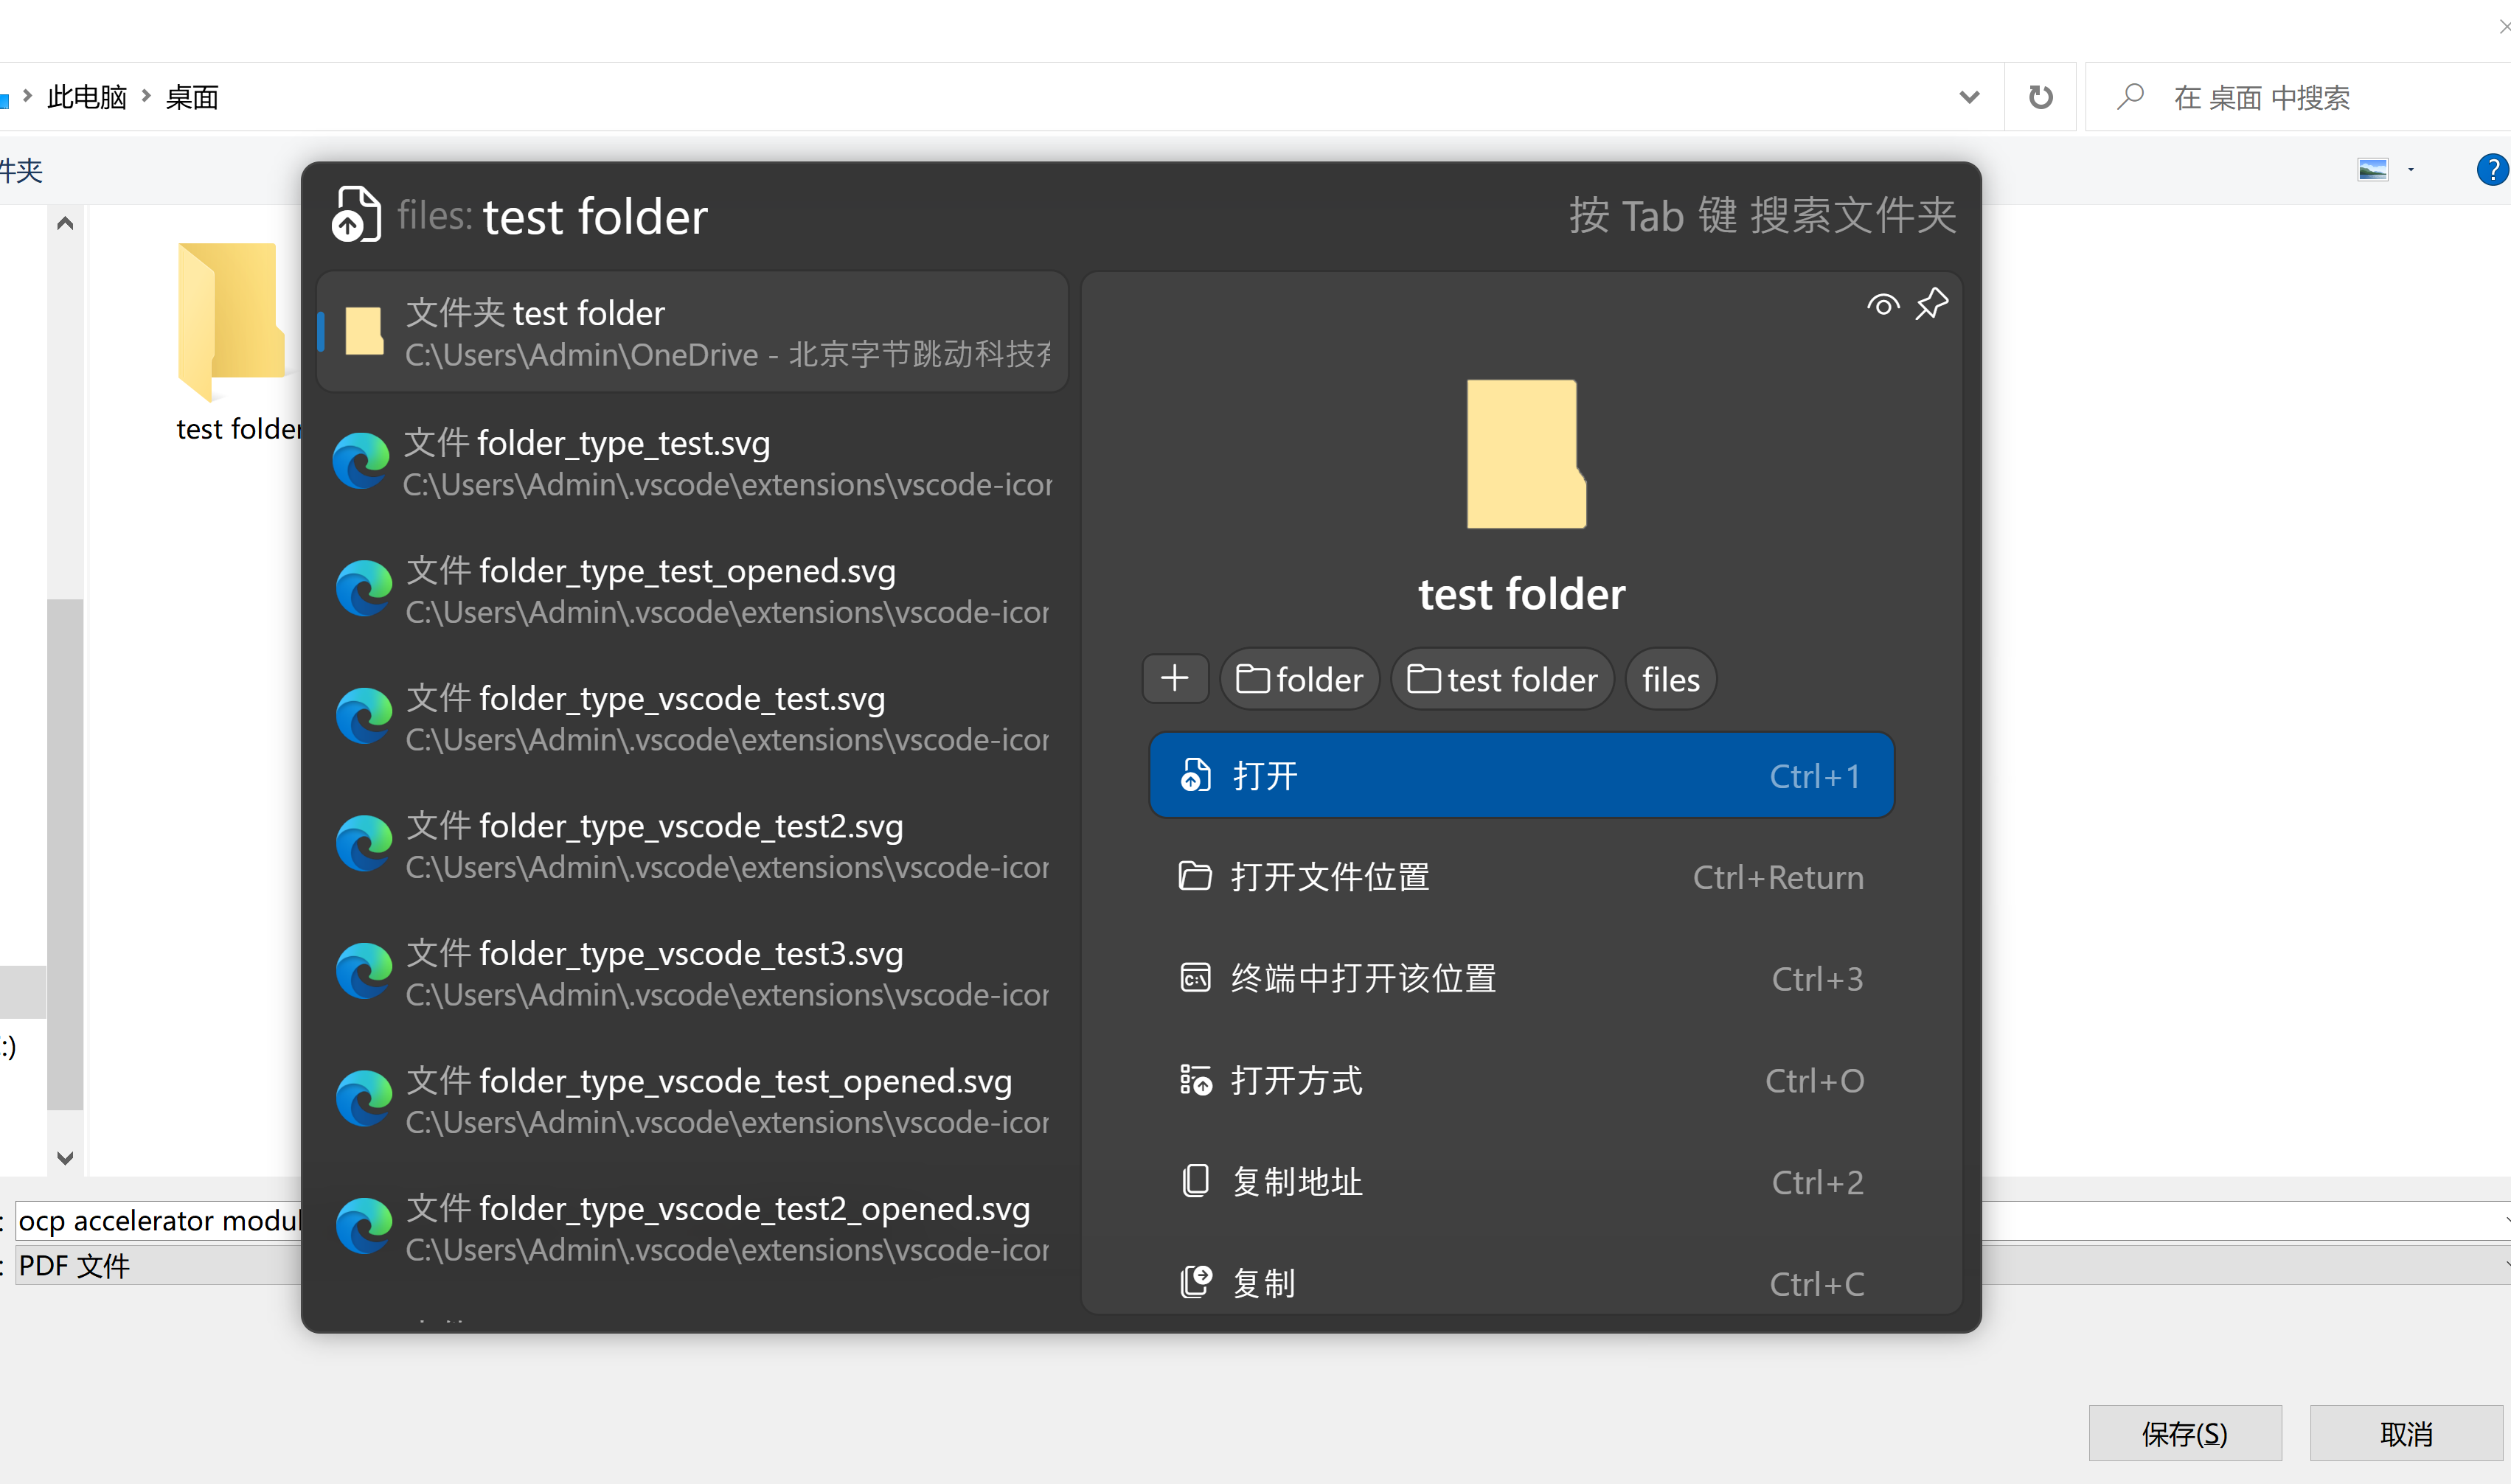Click 取消 button in save dialog
The height and width of the screenshot is (1484, 2511).
coord(2406,1433)
